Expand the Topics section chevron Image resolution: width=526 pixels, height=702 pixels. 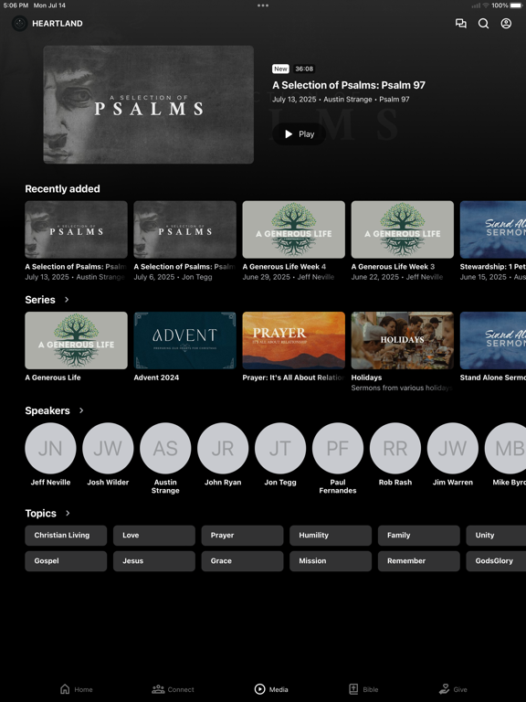[68, 513]
